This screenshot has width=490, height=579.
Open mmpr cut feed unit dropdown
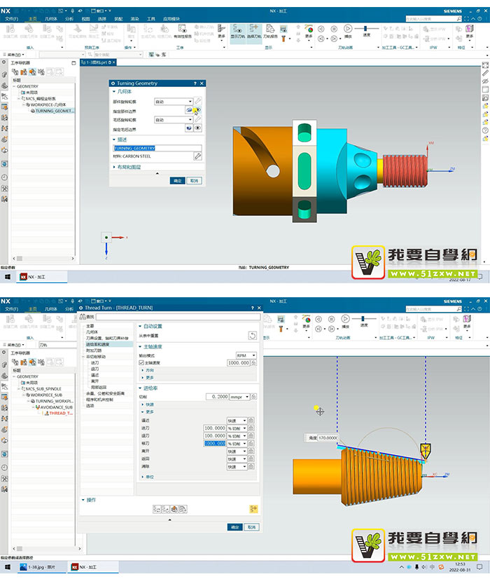pyautogui.click(x=239, y=397)
